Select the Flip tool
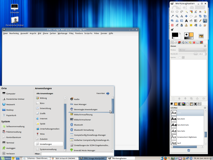This screenshot has width=213, height=160. click(182, 21)
